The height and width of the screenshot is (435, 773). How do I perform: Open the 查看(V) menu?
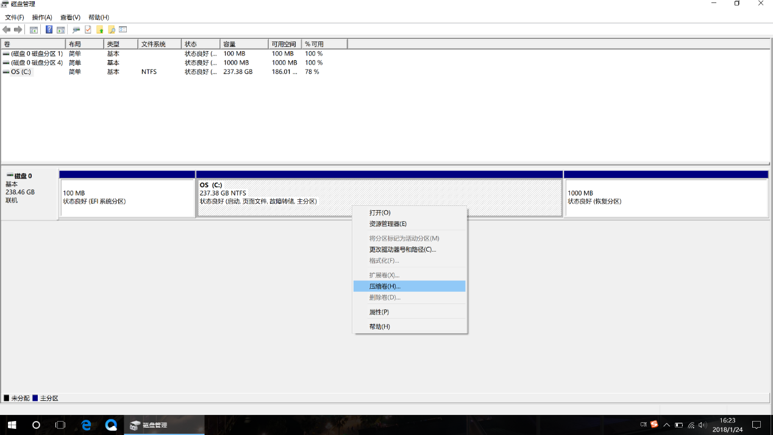[70, 18]
